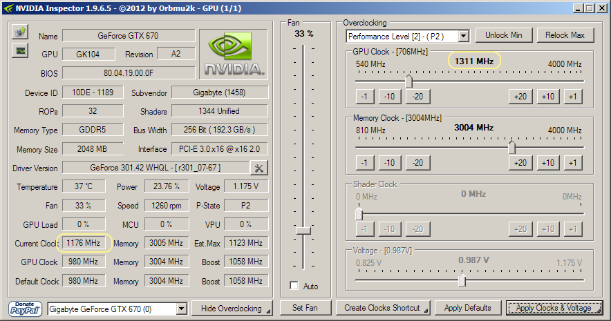Decrease Memory Clock by 10 MHz
611x321 pixels.
point(390,163)
